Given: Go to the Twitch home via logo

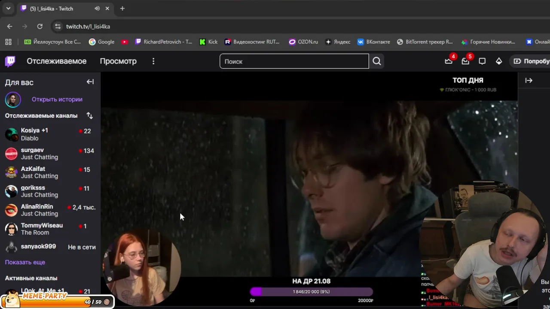Looking at the screenshot, I should point(10,61).
